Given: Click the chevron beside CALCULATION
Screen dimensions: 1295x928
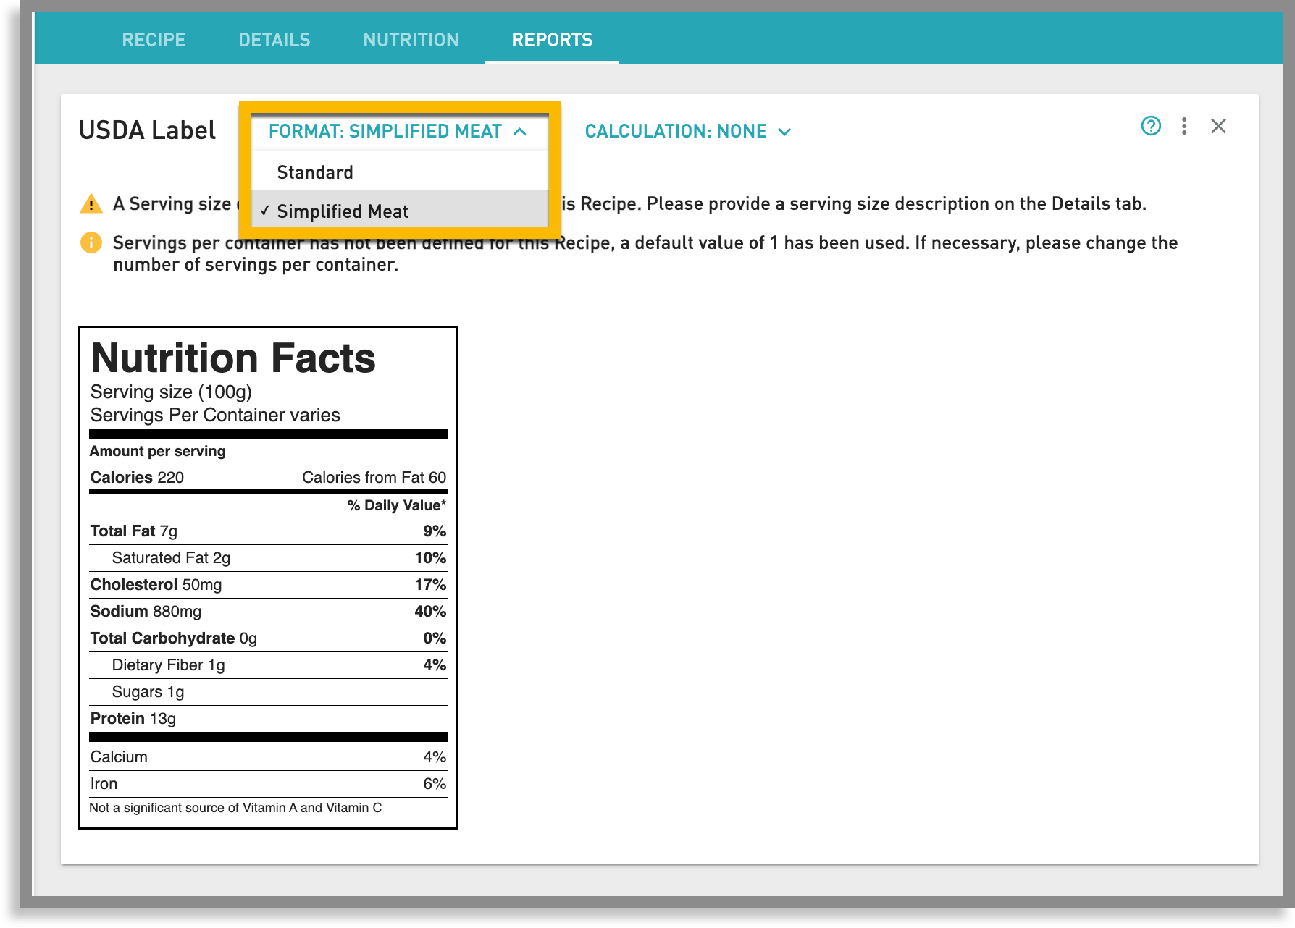Looking at the screenshot, I should 787,132.
